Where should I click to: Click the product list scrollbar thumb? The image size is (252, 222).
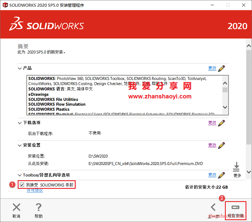[225, 90]
